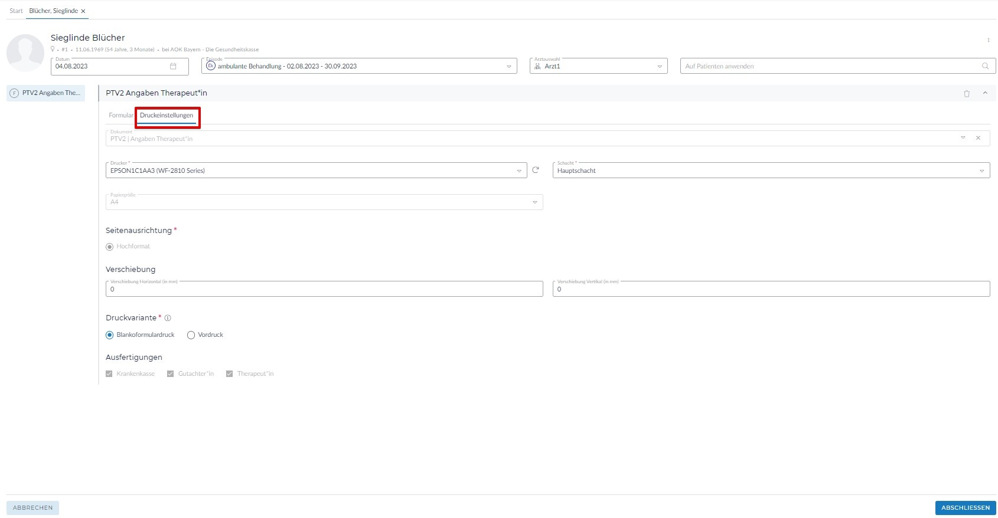
Task: Select Vordruck print variant
Action: click(191, 335)
